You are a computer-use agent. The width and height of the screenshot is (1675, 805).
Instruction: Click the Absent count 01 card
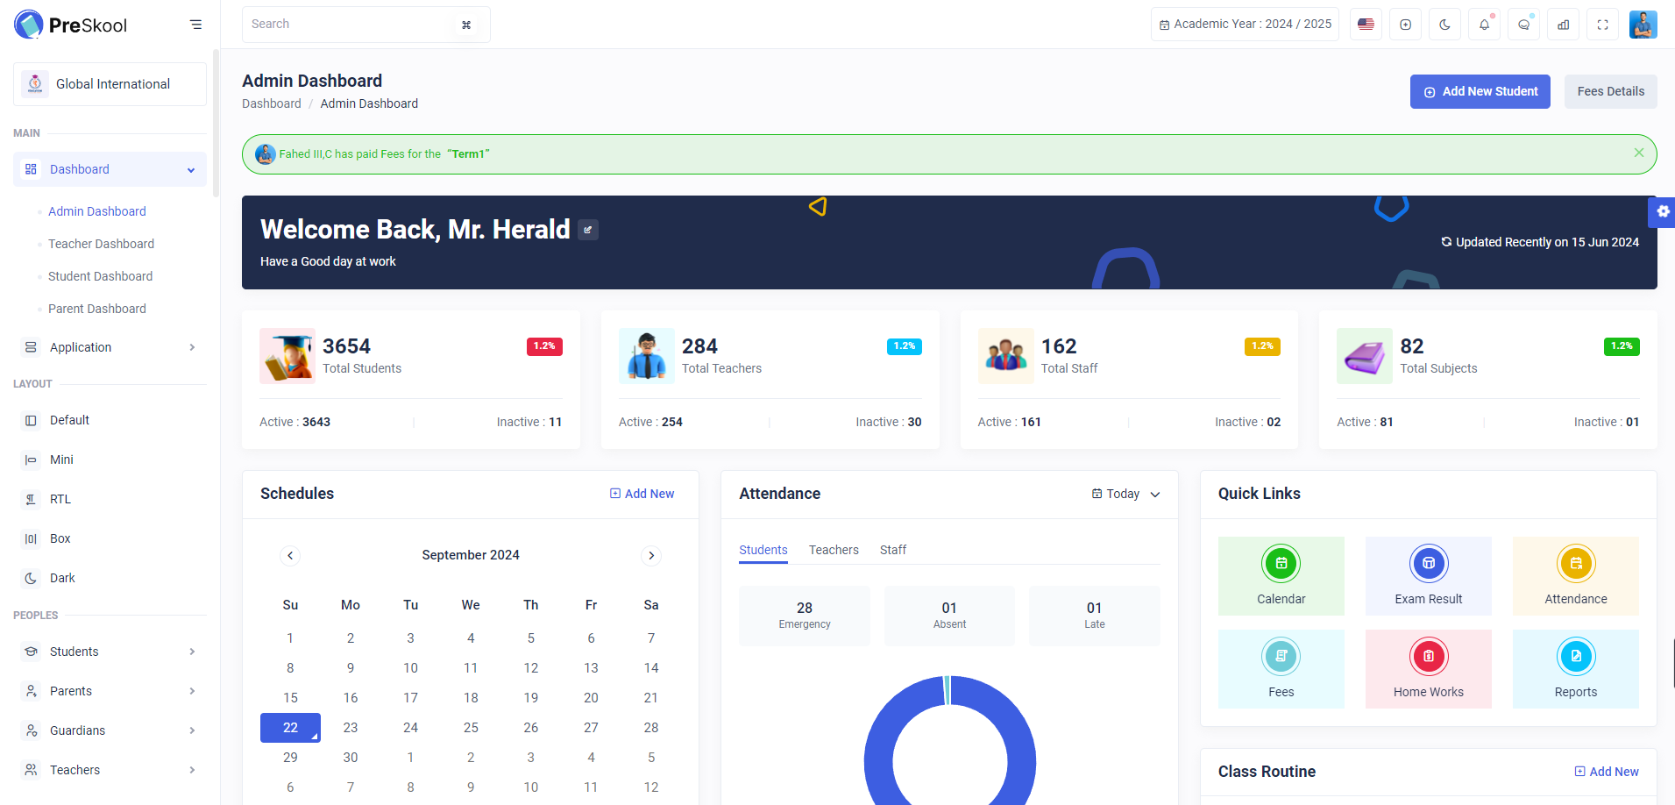[949, 616]
